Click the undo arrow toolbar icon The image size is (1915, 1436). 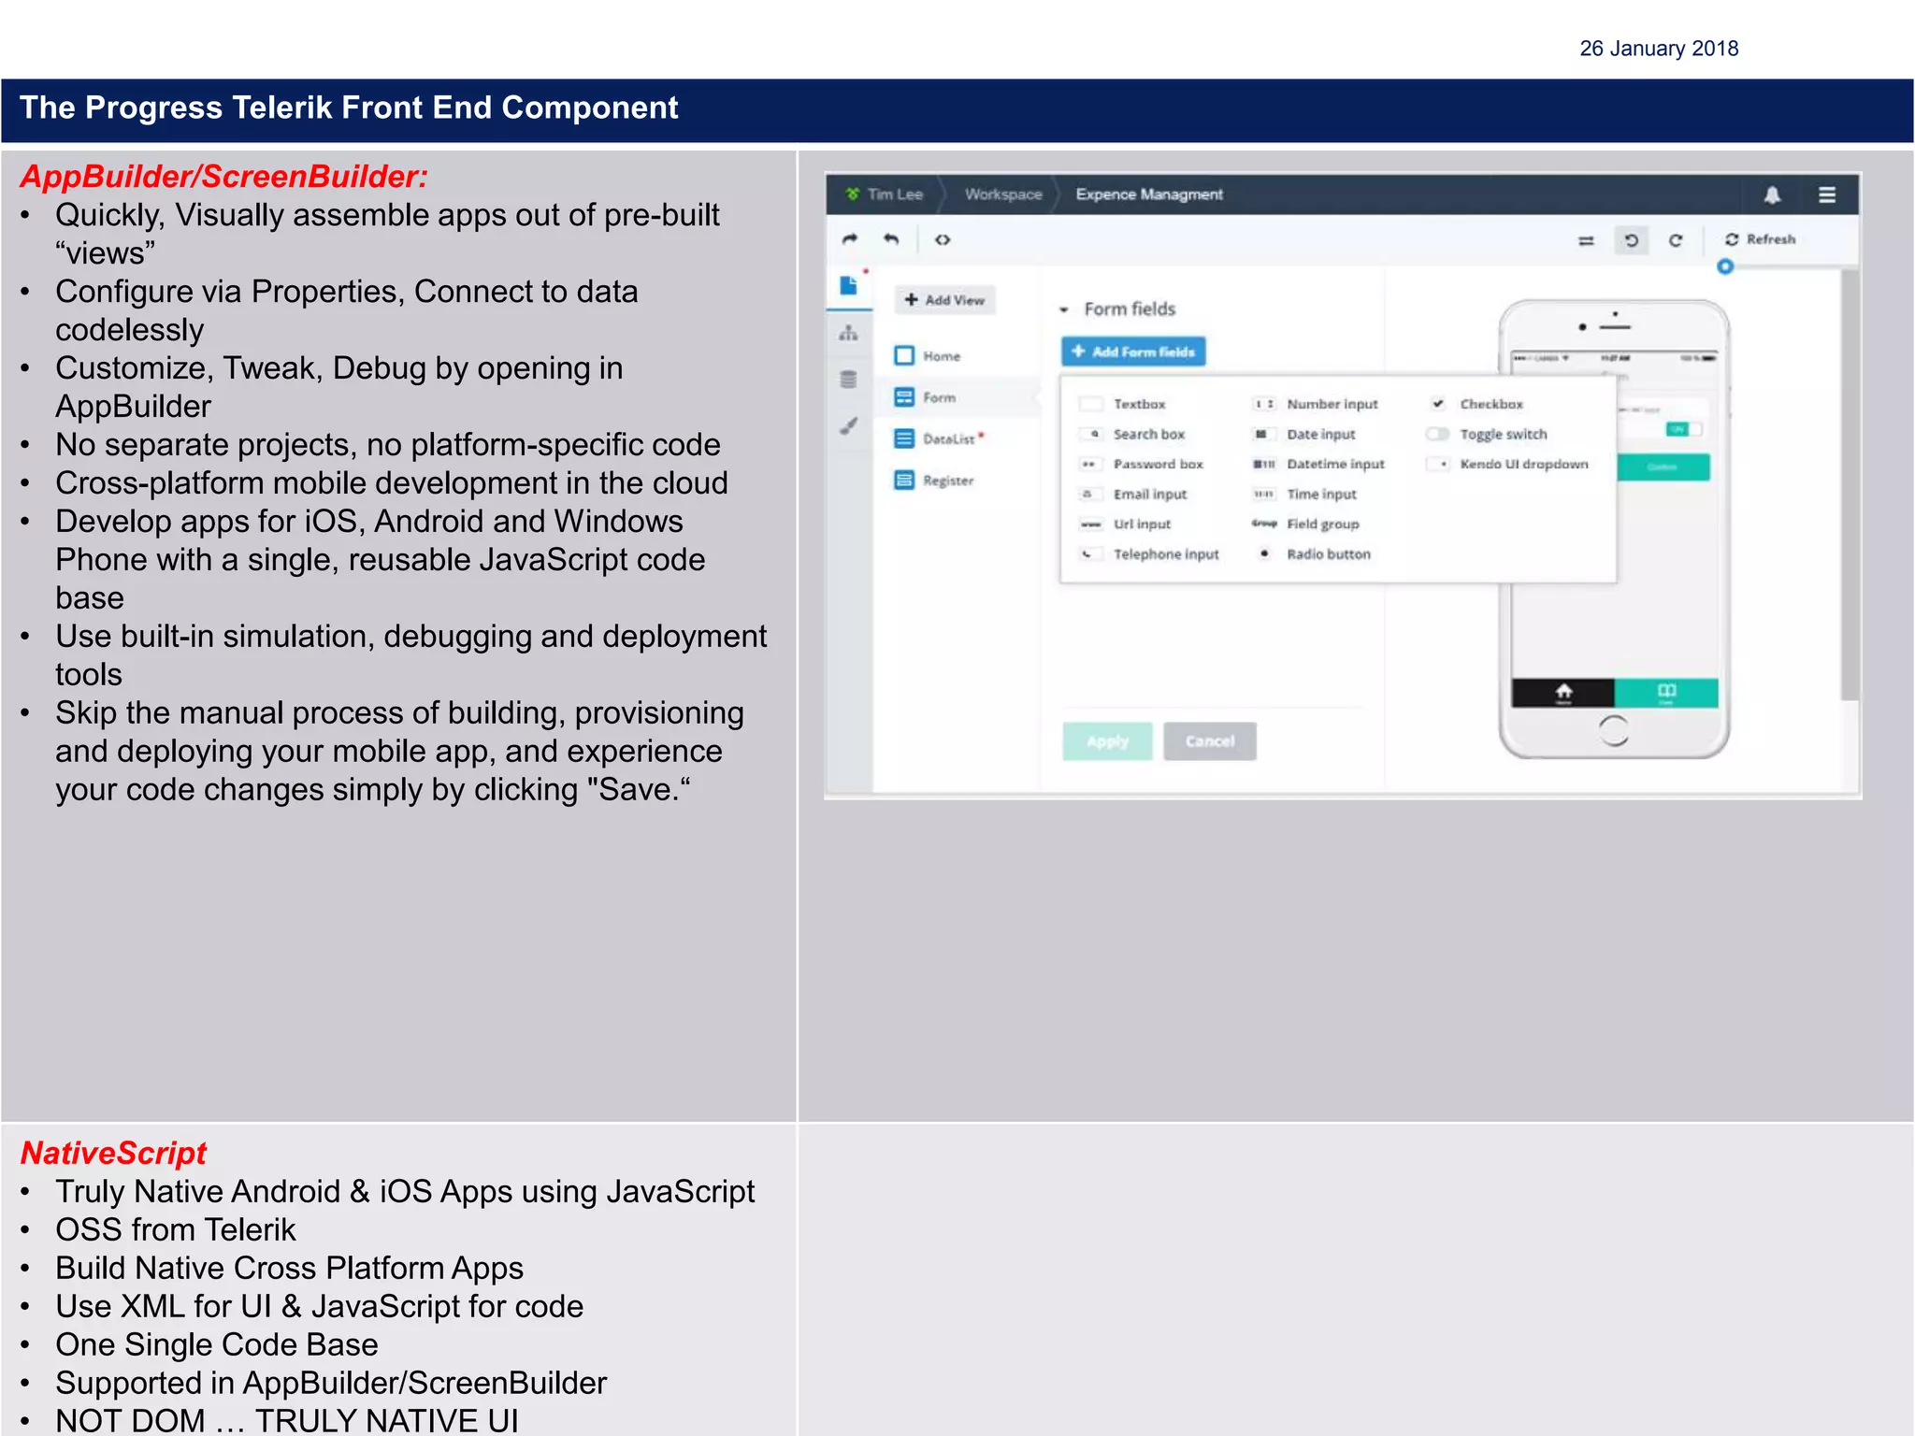891,239
